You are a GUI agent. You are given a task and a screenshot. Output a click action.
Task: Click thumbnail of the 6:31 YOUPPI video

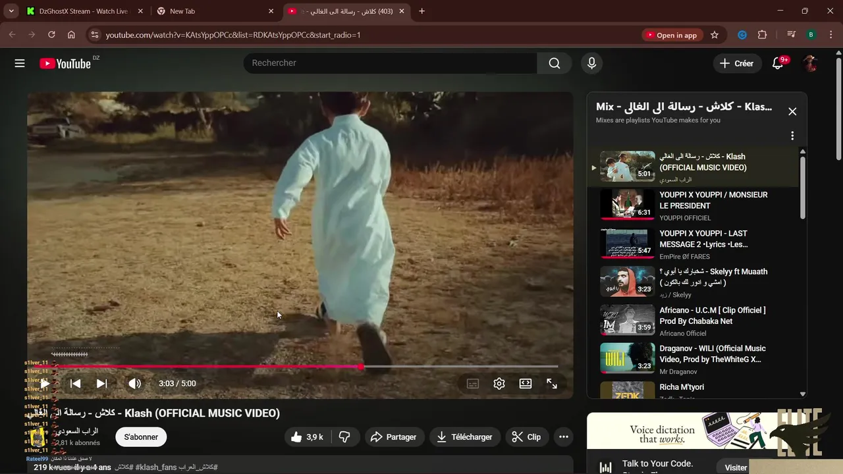click(627, 205)
